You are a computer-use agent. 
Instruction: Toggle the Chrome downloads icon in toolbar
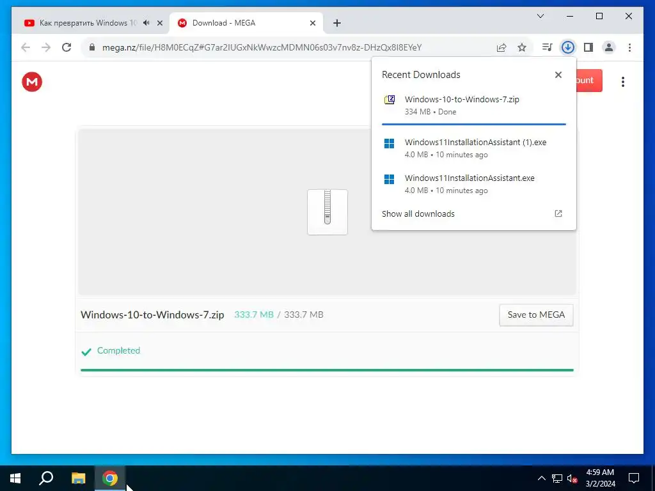click(x=568, y=47)
